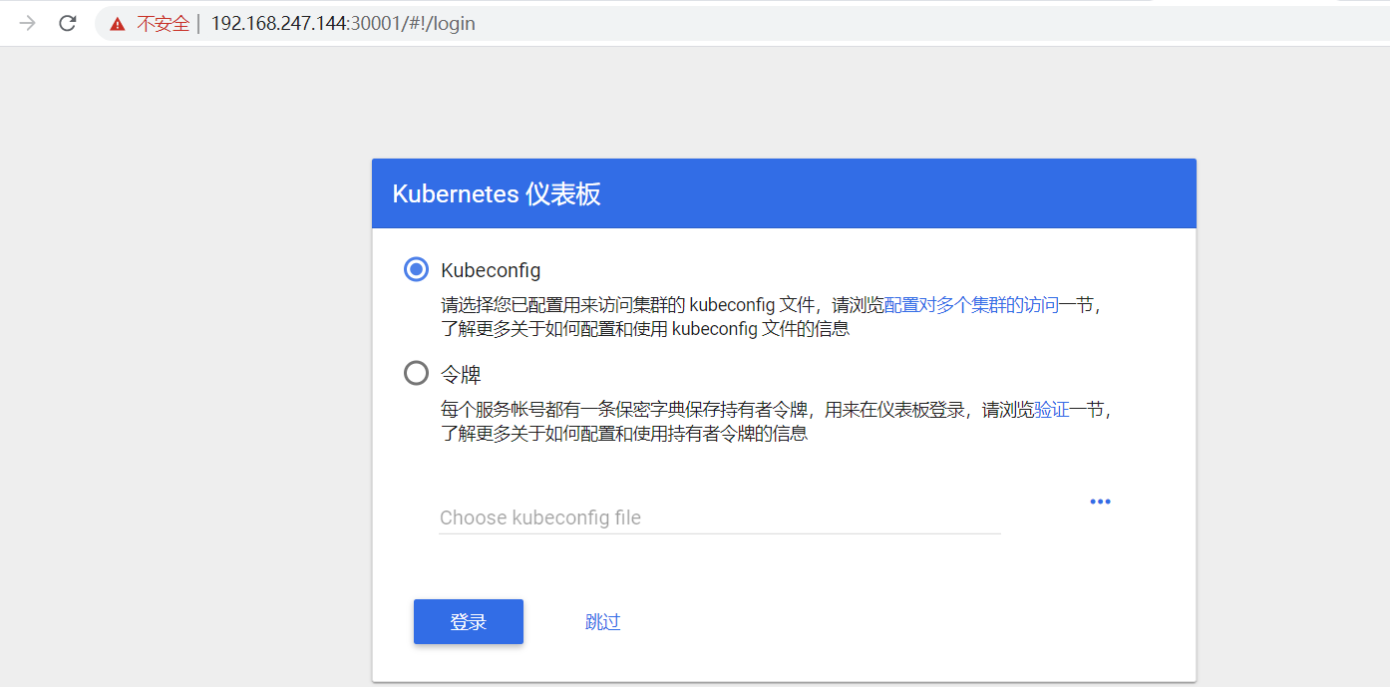Image resolution: width=1390 pixels, height=687 pixels.
Task: Select the blue radio dot next to Kubeconfig
Action: coord(416,268)
